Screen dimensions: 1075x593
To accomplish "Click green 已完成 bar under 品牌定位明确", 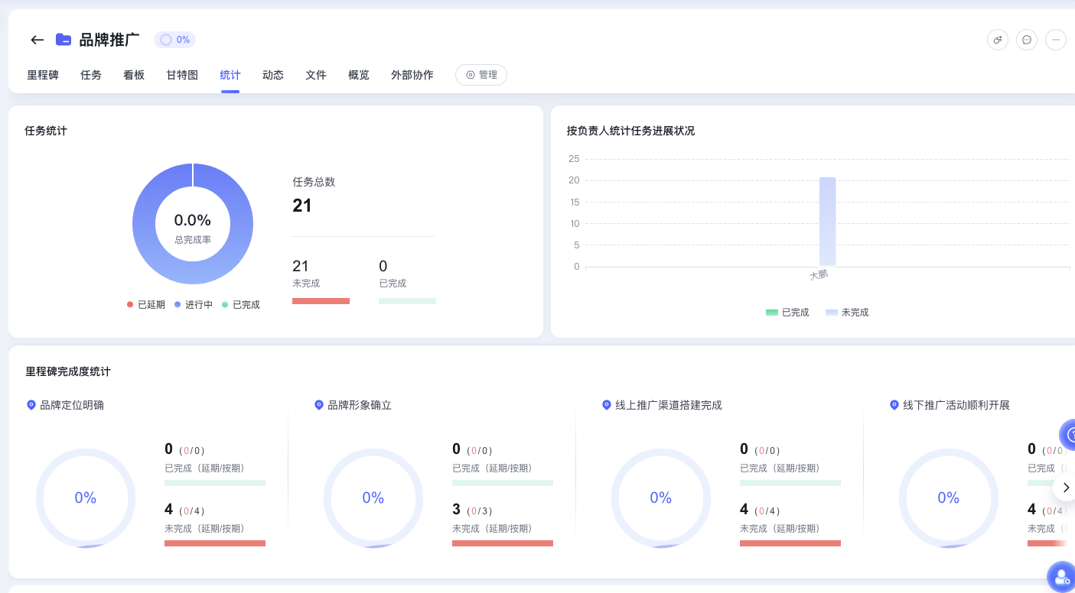I will (215, 483).
